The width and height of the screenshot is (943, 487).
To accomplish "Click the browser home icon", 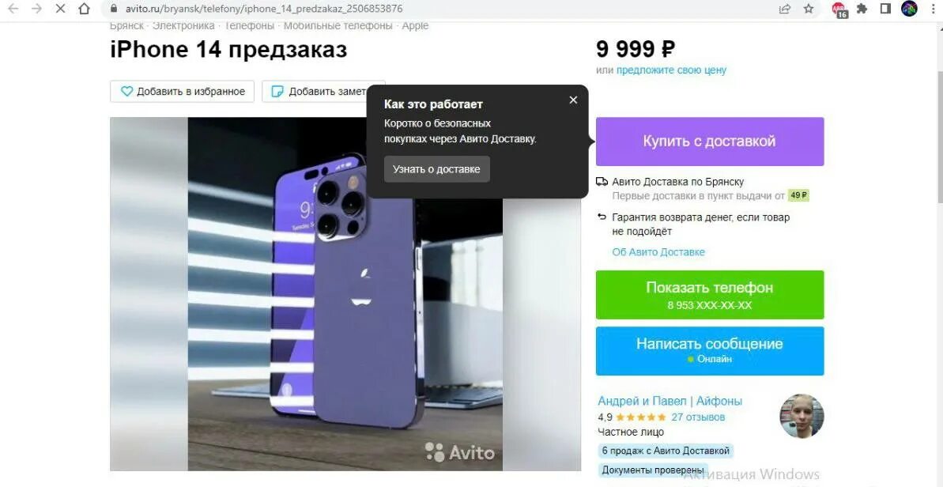I will [85, 9].
